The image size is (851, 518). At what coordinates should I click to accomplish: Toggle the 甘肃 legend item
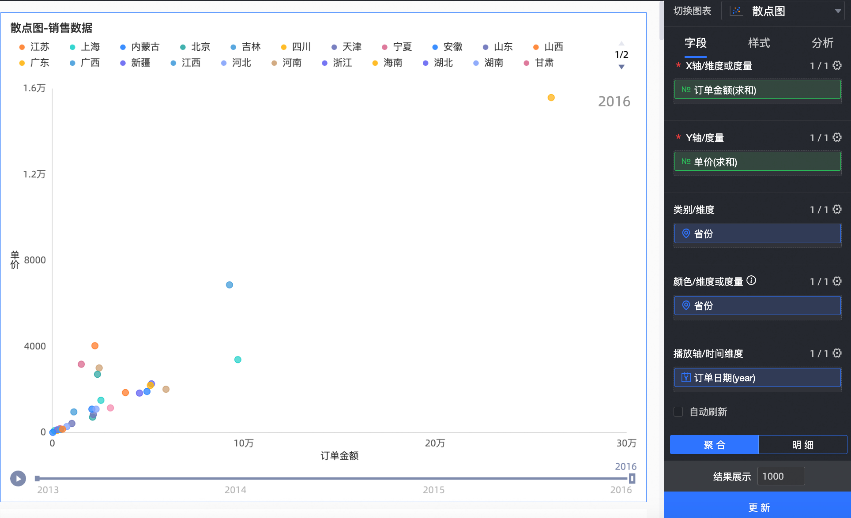(x=538, y=63)
